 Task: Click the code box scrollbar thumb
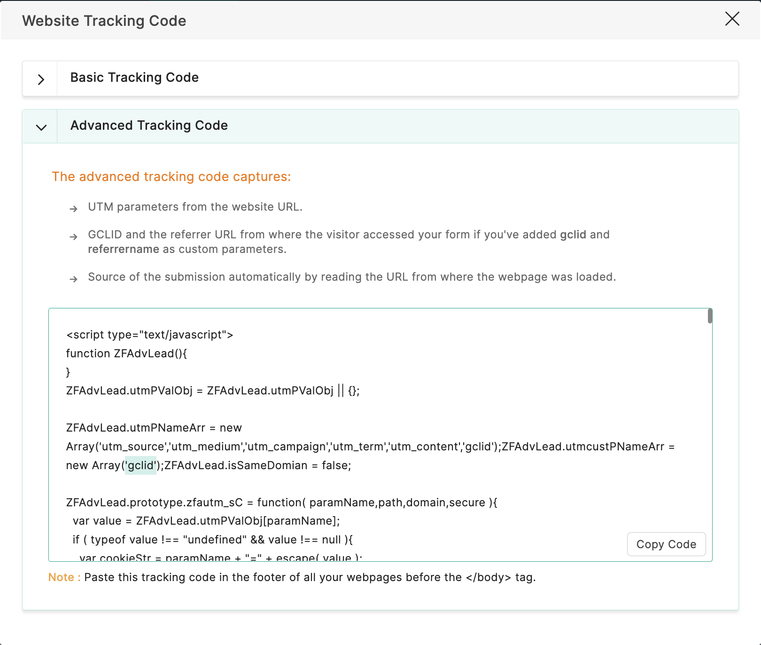point(709,316)
